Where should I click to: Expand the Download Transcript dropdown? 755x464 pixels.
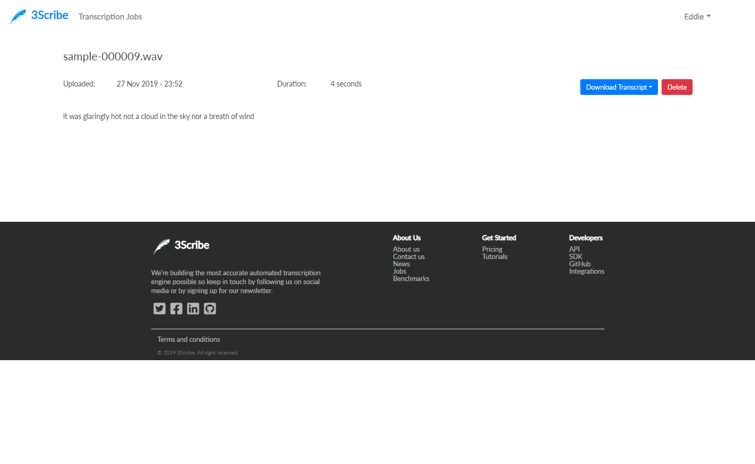click(619, 87)
